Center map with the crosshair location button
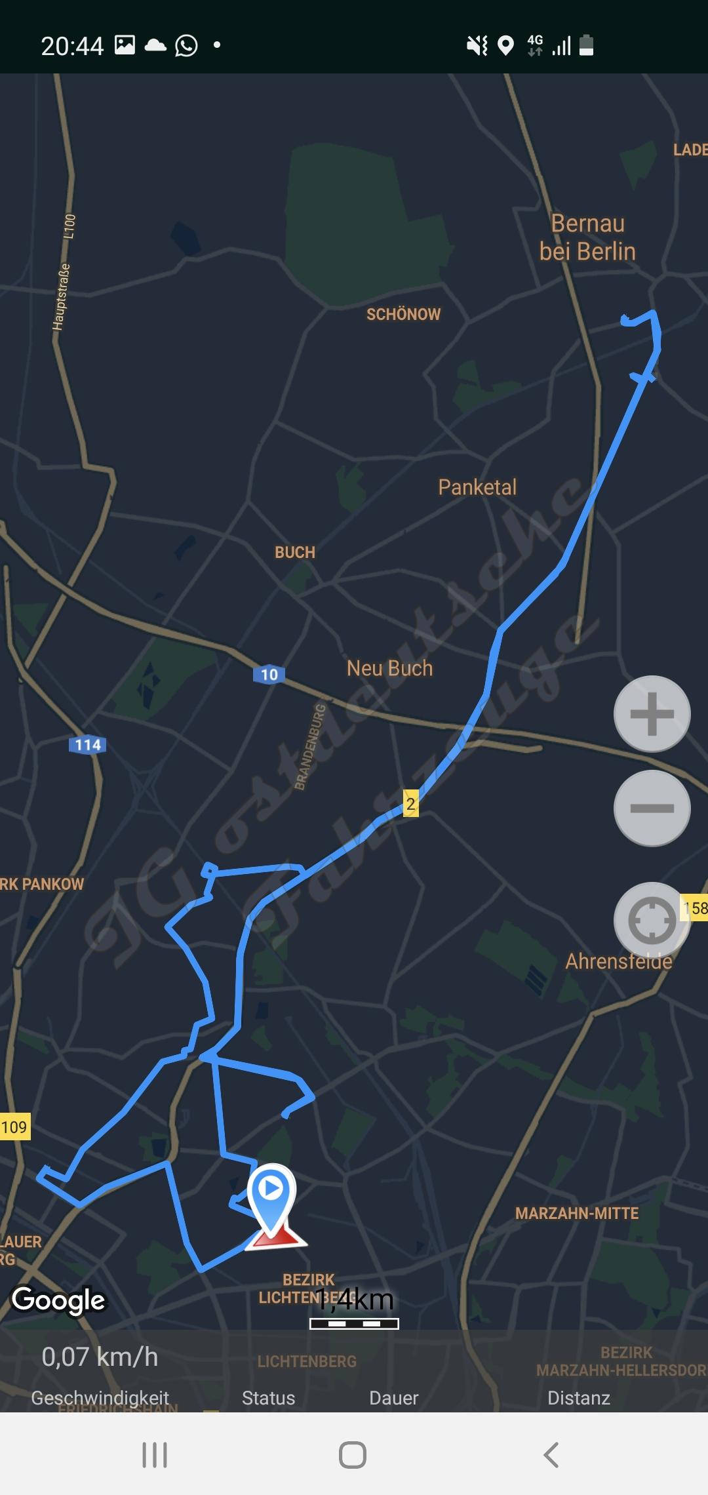 (x=652, y=920)
